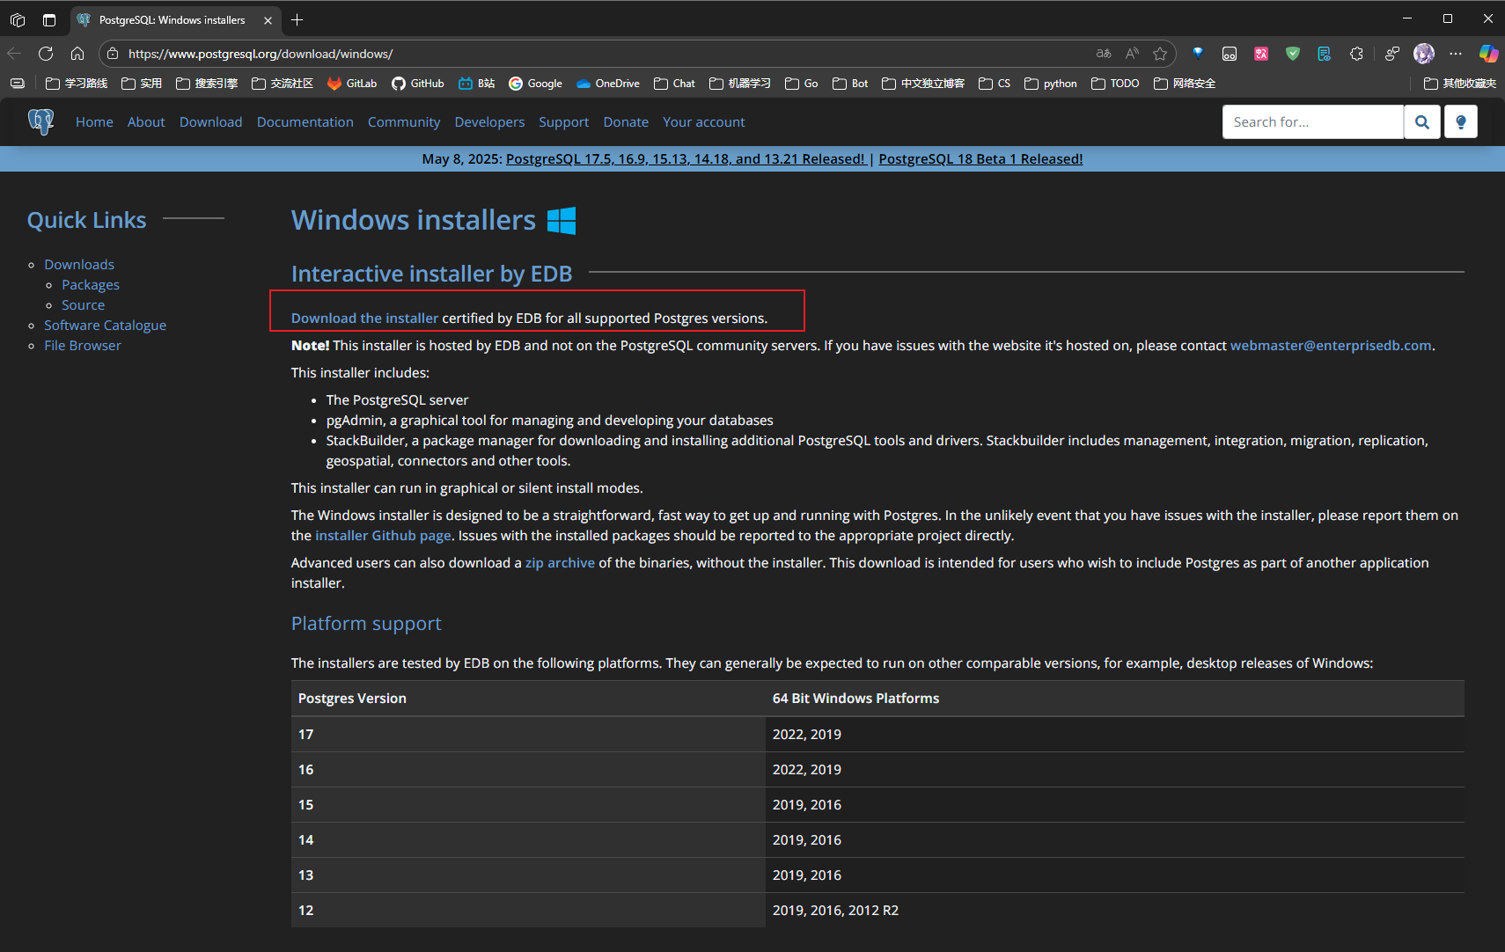Add page to favorites star icon
Screen dimensions: 1505x952
[x=1160, y=54]
